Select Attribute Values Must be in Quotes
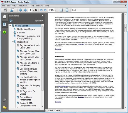The width and height of the screenshot is (128, 113). 29,58
